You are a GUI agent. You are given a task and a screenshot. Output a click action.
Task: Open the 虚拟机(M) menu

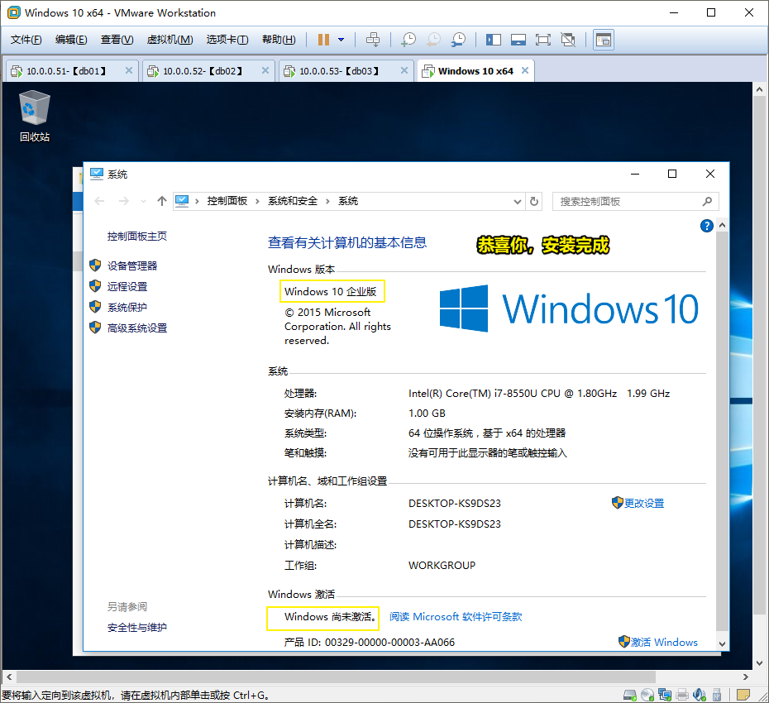point(170,40)
